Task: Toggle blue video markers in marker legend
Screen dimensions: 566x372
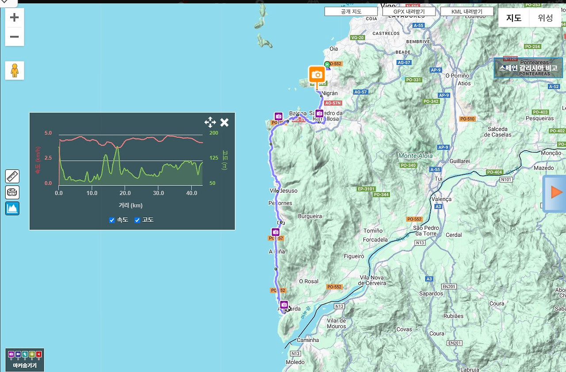Action: click(18, 354)
